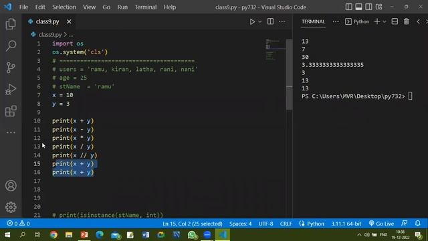Screen dimensions: 428x241
Task: Kill the terminal with trash icon
Action: pyautogui.click(x=407, y=21)
